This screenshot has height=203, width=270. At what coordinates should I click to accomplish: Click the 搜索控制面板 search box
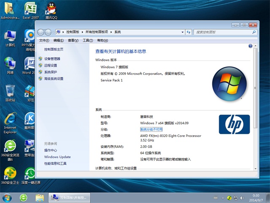224,32
